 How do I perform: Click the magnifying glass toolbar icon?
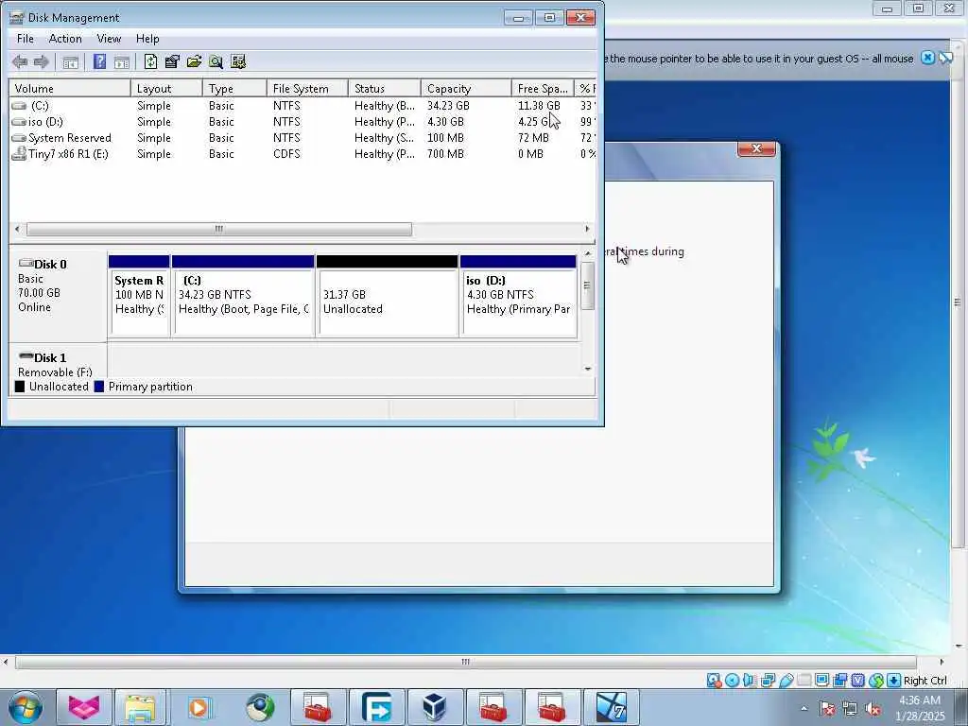coord(216,61)
